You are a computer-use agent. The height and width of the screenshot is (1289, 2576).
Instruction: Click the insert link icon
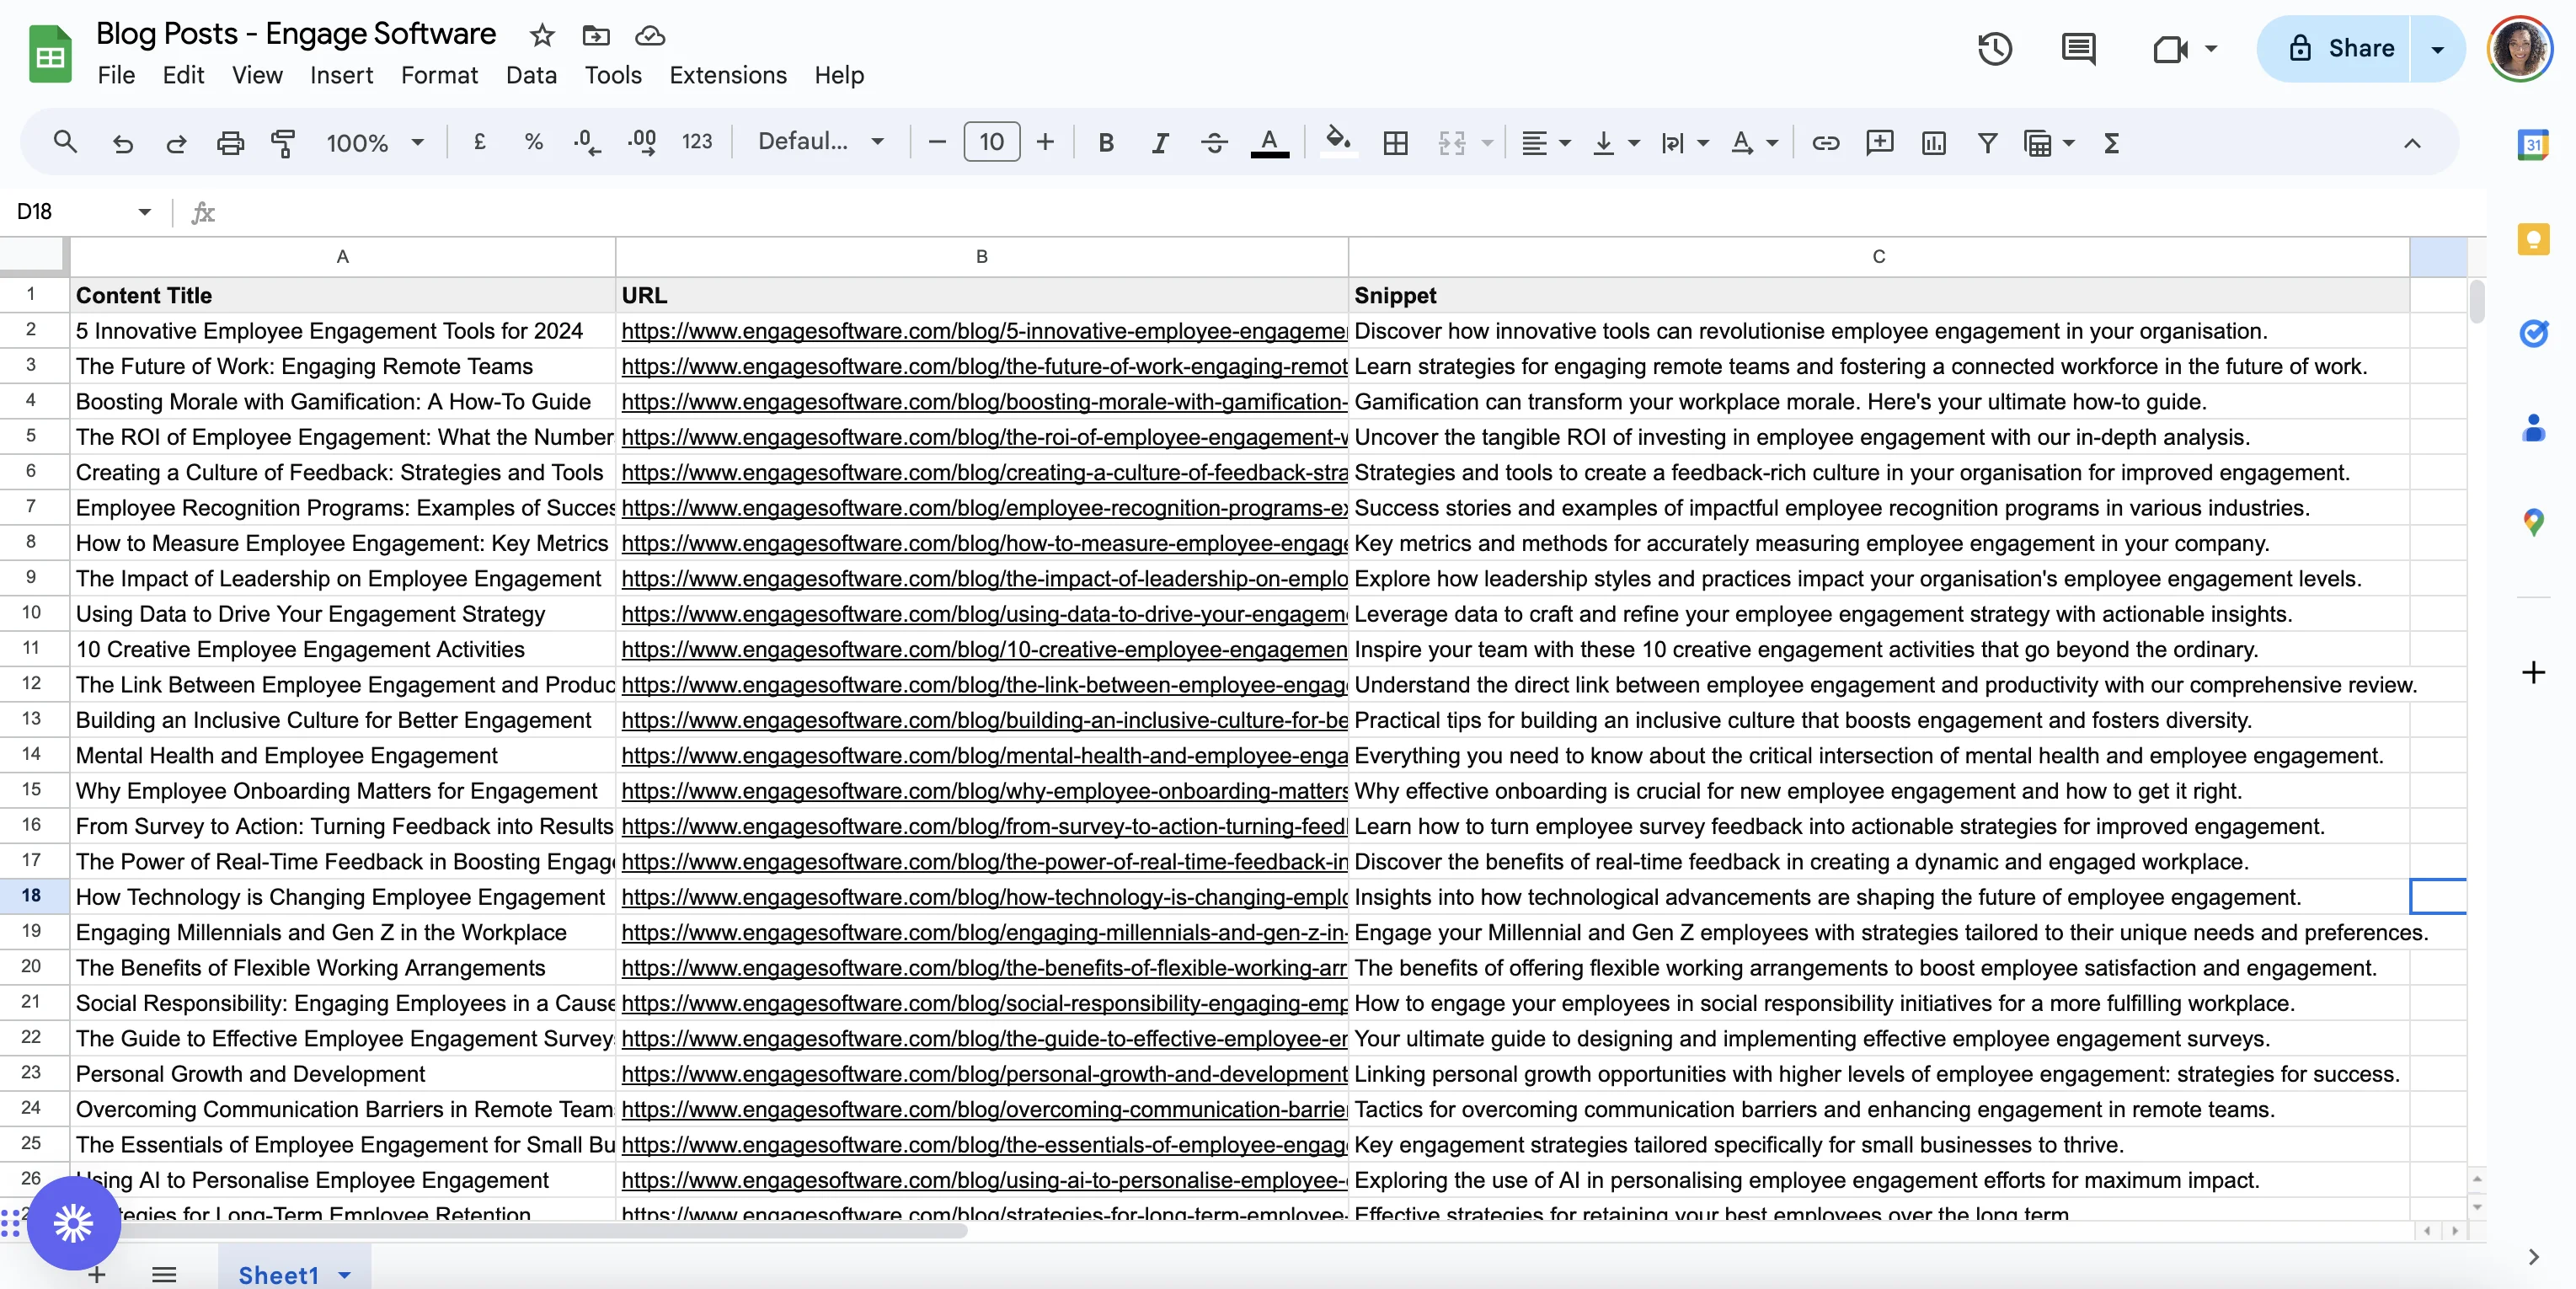pos(1825,143)
